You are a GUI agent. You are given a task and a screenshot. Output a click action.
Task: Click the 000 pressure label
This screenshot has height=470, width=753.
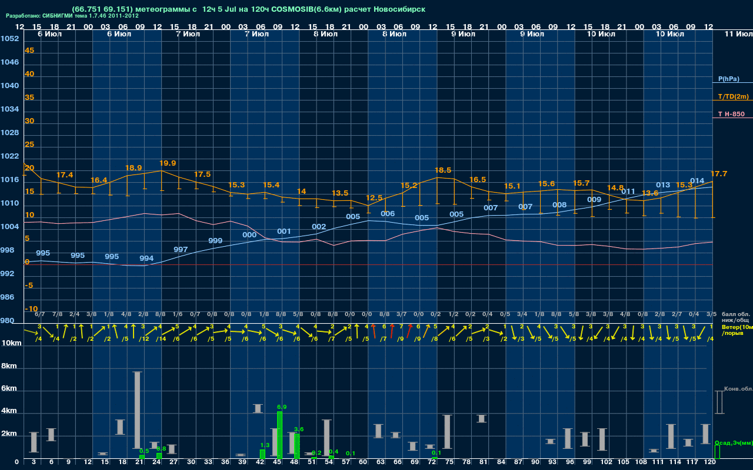point(249,234)
